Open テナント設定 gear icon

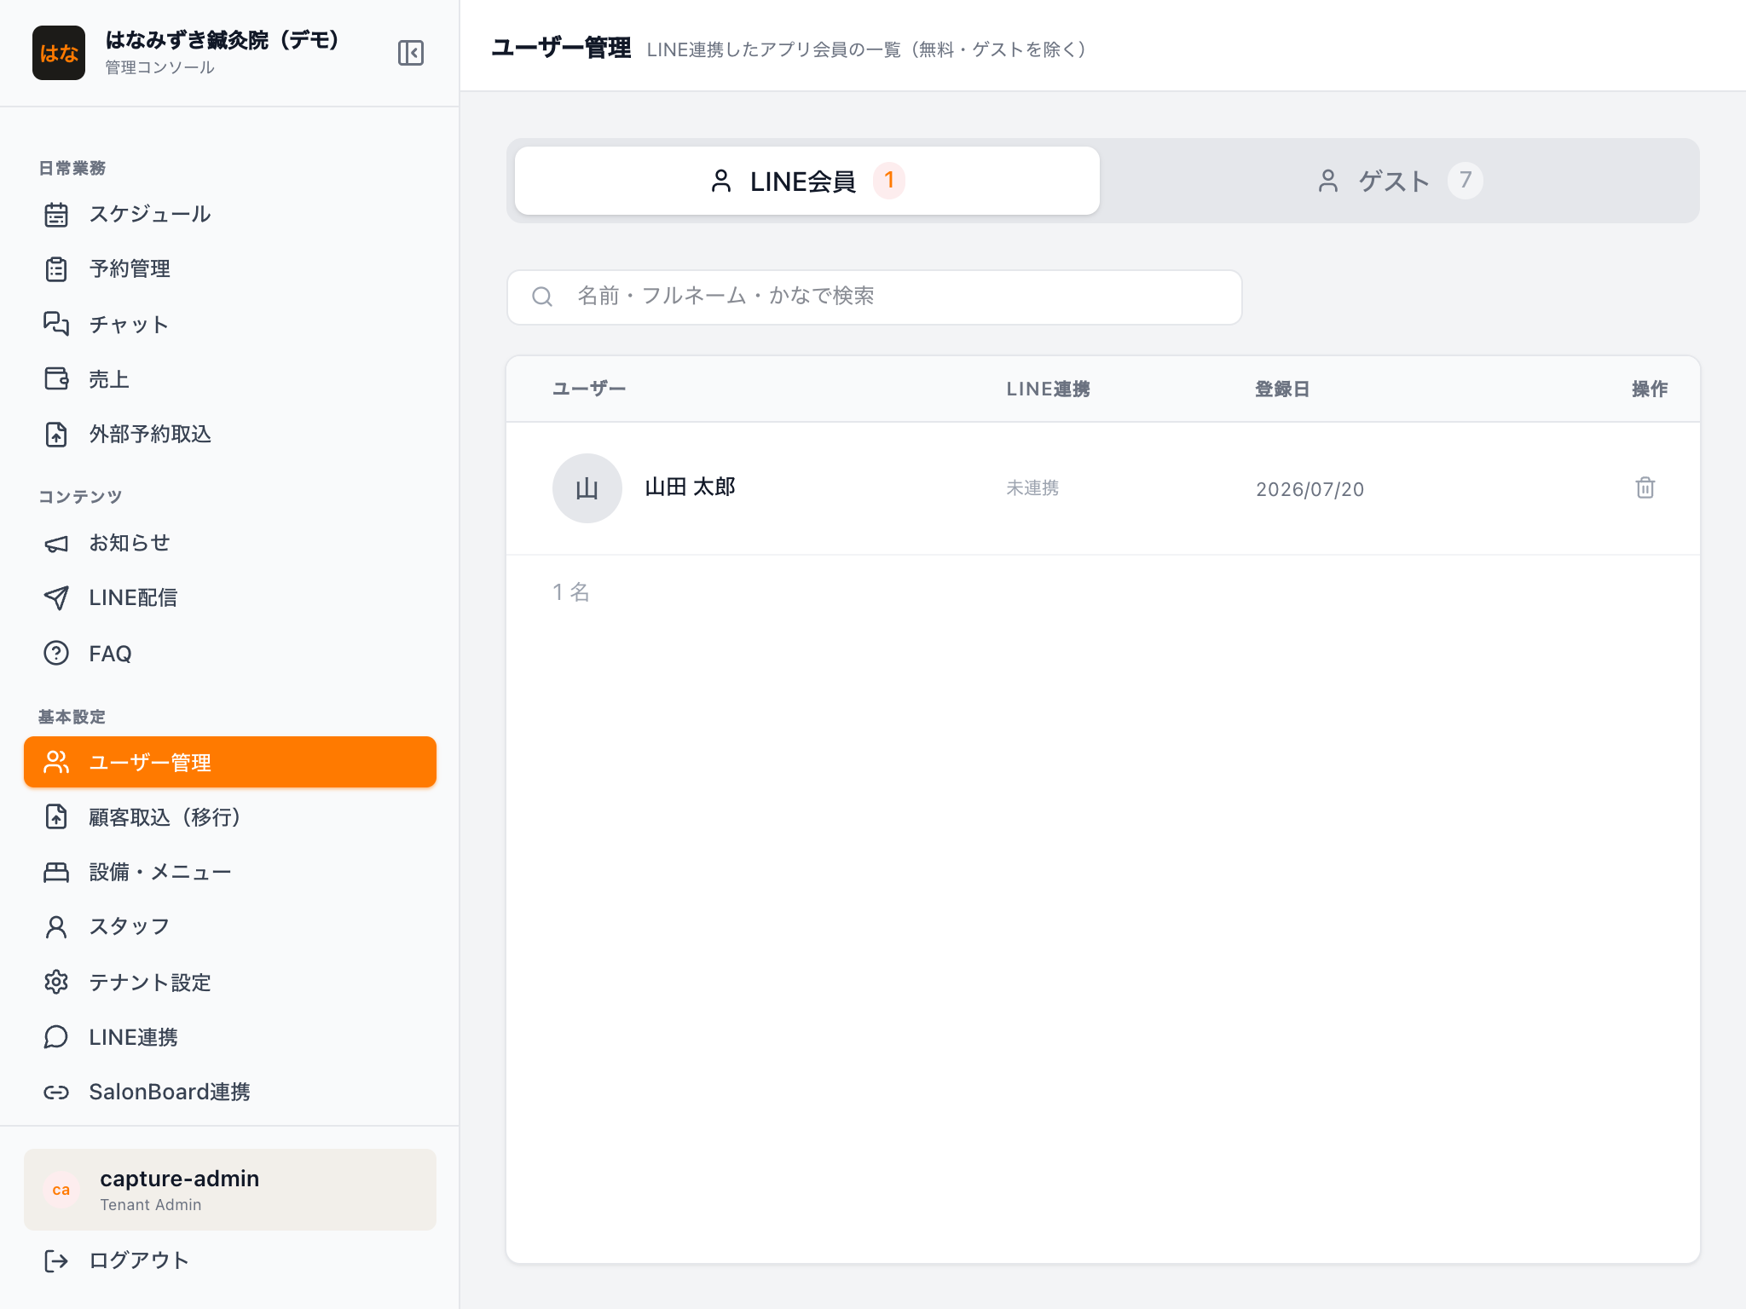[56, 982]
